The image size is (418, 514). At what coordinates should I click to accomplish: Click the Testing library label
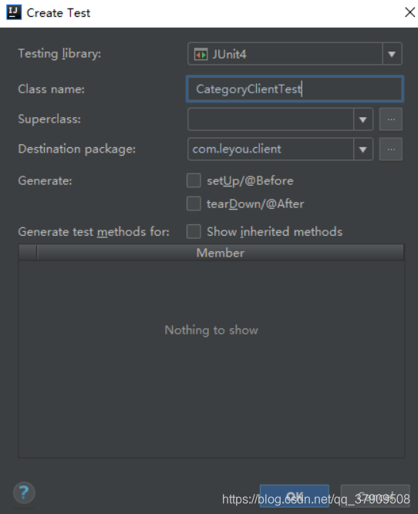[59, 53]
